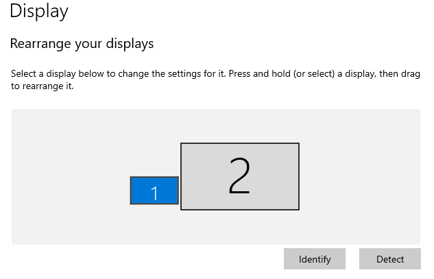434x279 pixels.
Task: Click the large number 2 label
Action: [239, 176]
